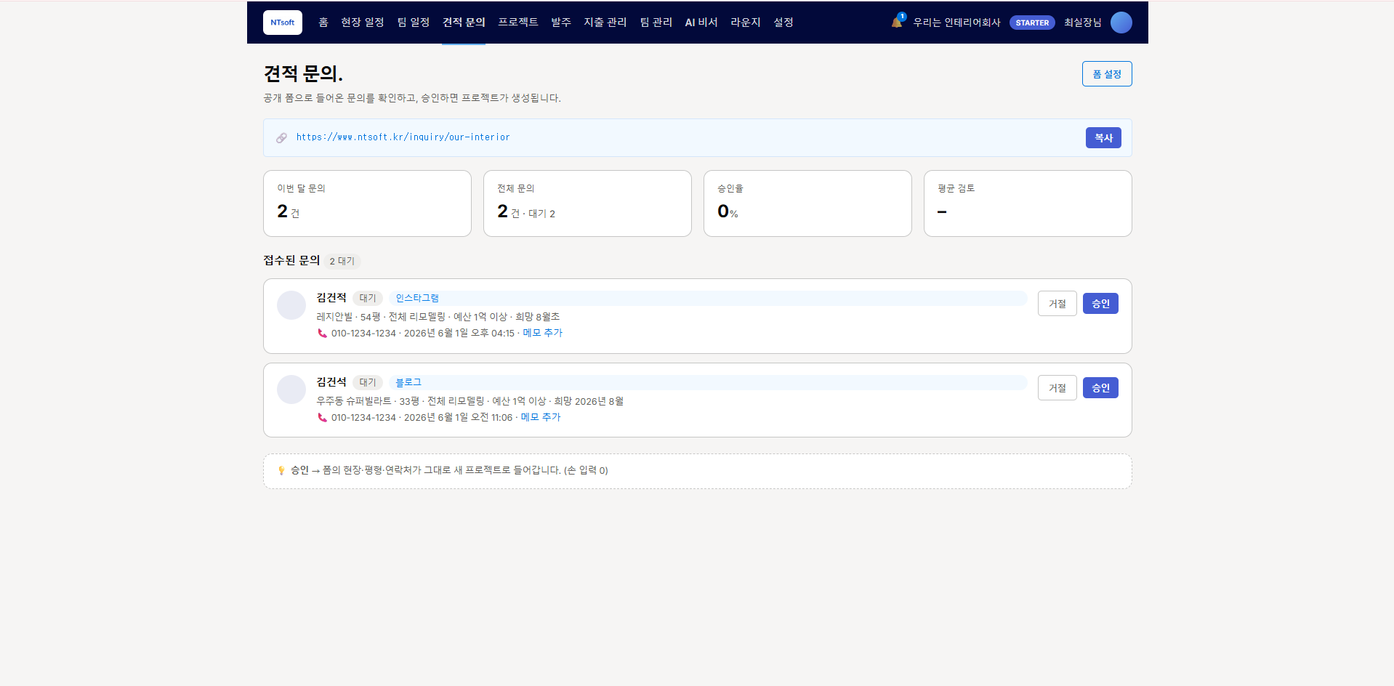
Task: Click the ntsoft.kr inquiry URL
Action: [x=403, y=137]
